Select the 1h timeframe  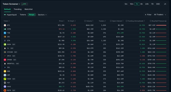click(137, 4)
